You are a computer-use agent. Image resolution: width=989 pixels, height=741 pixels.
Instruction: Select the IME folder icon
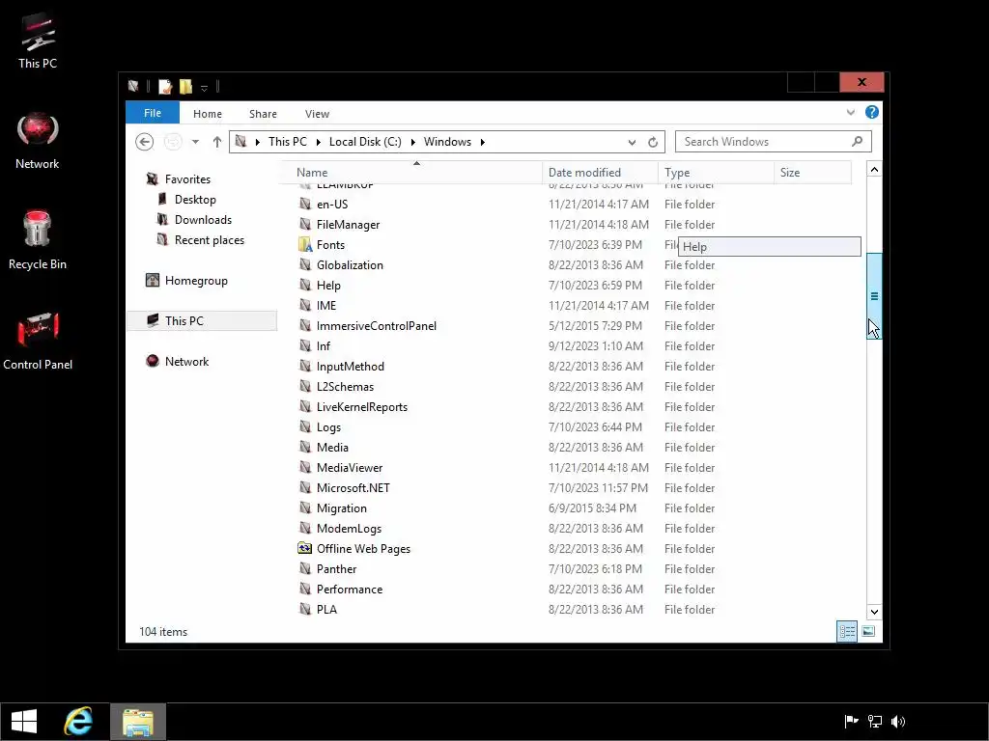pos(305,306)
